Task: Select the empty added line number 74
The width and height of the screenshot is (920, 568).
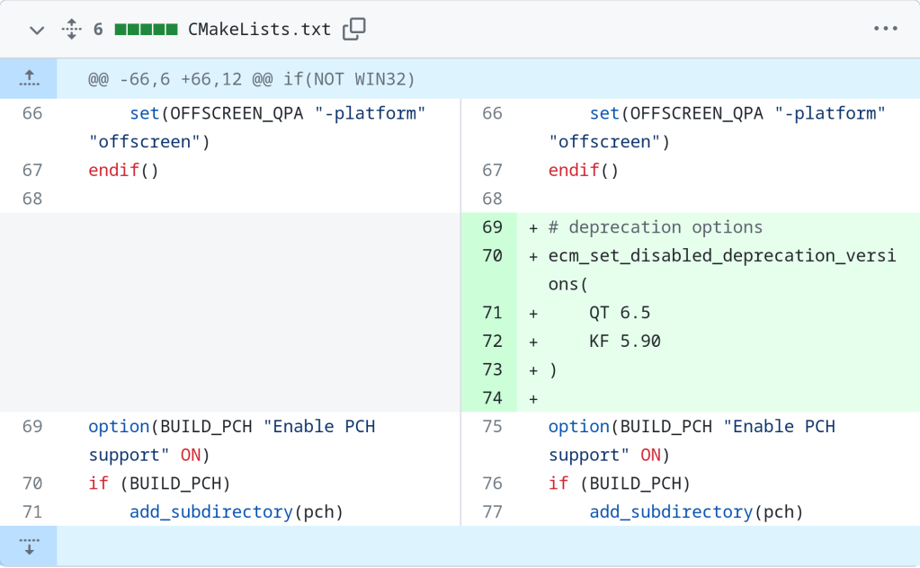Action: click(x=492, y=398)
